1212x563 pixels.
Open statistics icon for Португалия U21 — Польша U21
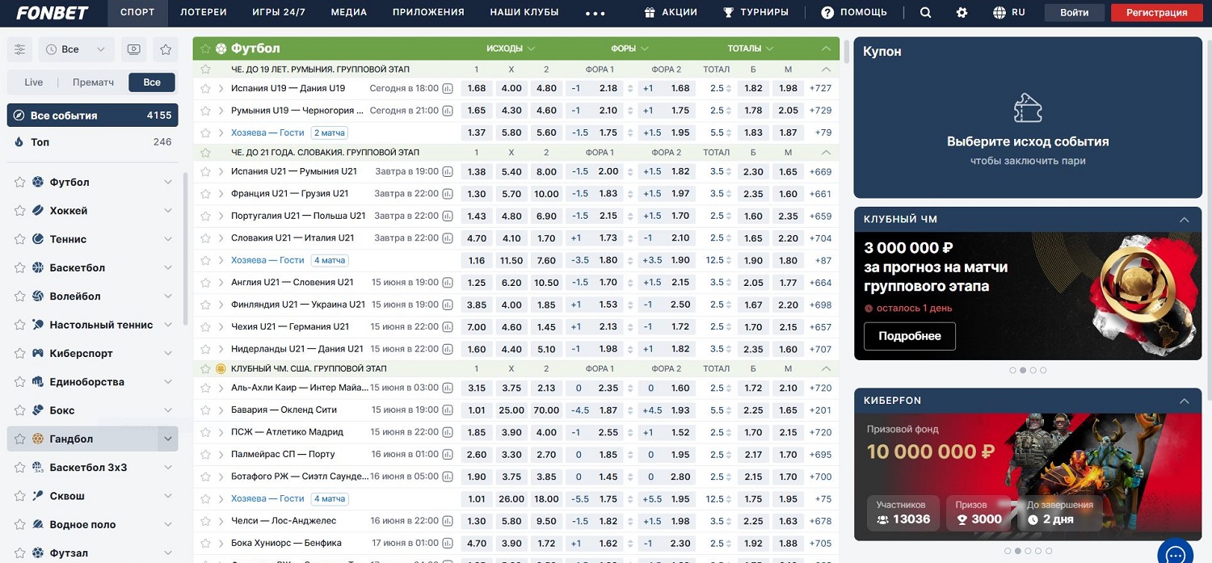[x=448, y=216]
